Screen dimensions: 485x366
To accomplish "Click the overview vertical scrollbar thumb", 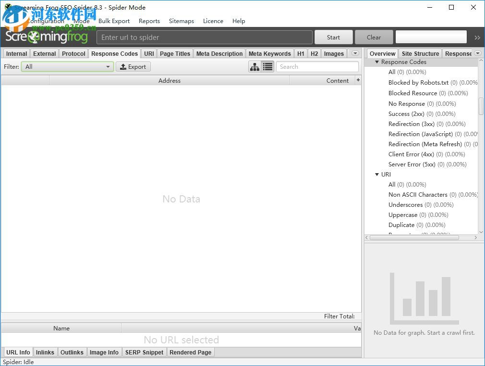I will pyautogui.click(x=481, y=106).
